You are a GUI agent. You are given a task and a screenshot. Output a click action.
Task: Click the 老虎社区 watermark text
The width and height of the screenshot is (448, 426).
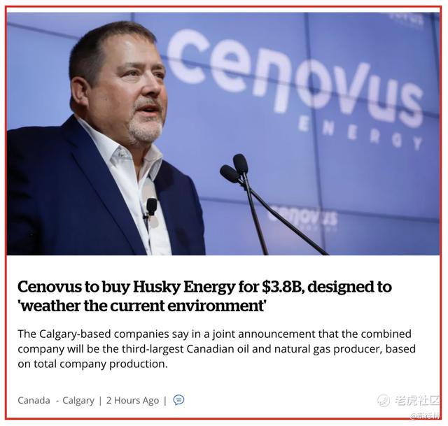[x=417, y=400]
